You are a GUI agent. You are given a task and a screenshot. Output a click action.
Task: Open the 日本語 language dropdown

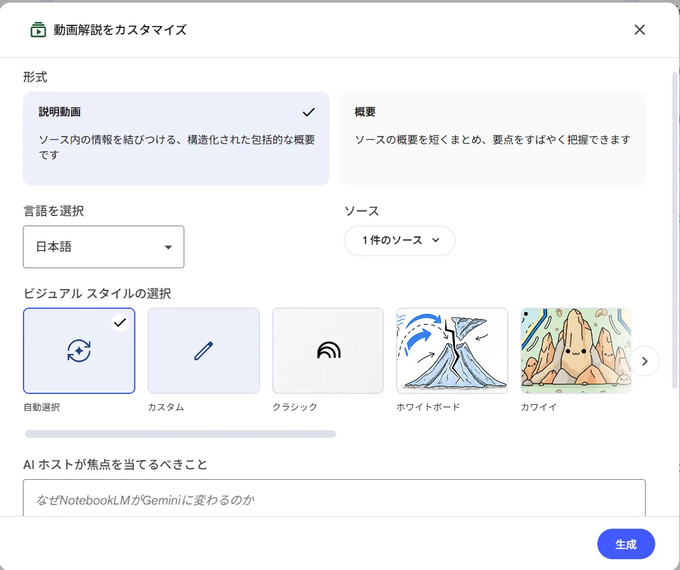coord(103,247)
